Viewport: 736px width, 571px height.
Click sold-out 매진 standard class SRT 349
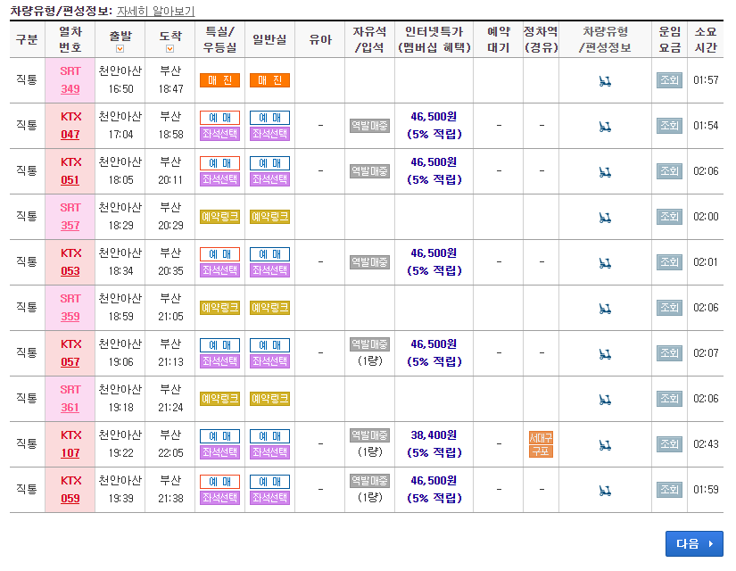pyautogui.click(x=269, y=80)
